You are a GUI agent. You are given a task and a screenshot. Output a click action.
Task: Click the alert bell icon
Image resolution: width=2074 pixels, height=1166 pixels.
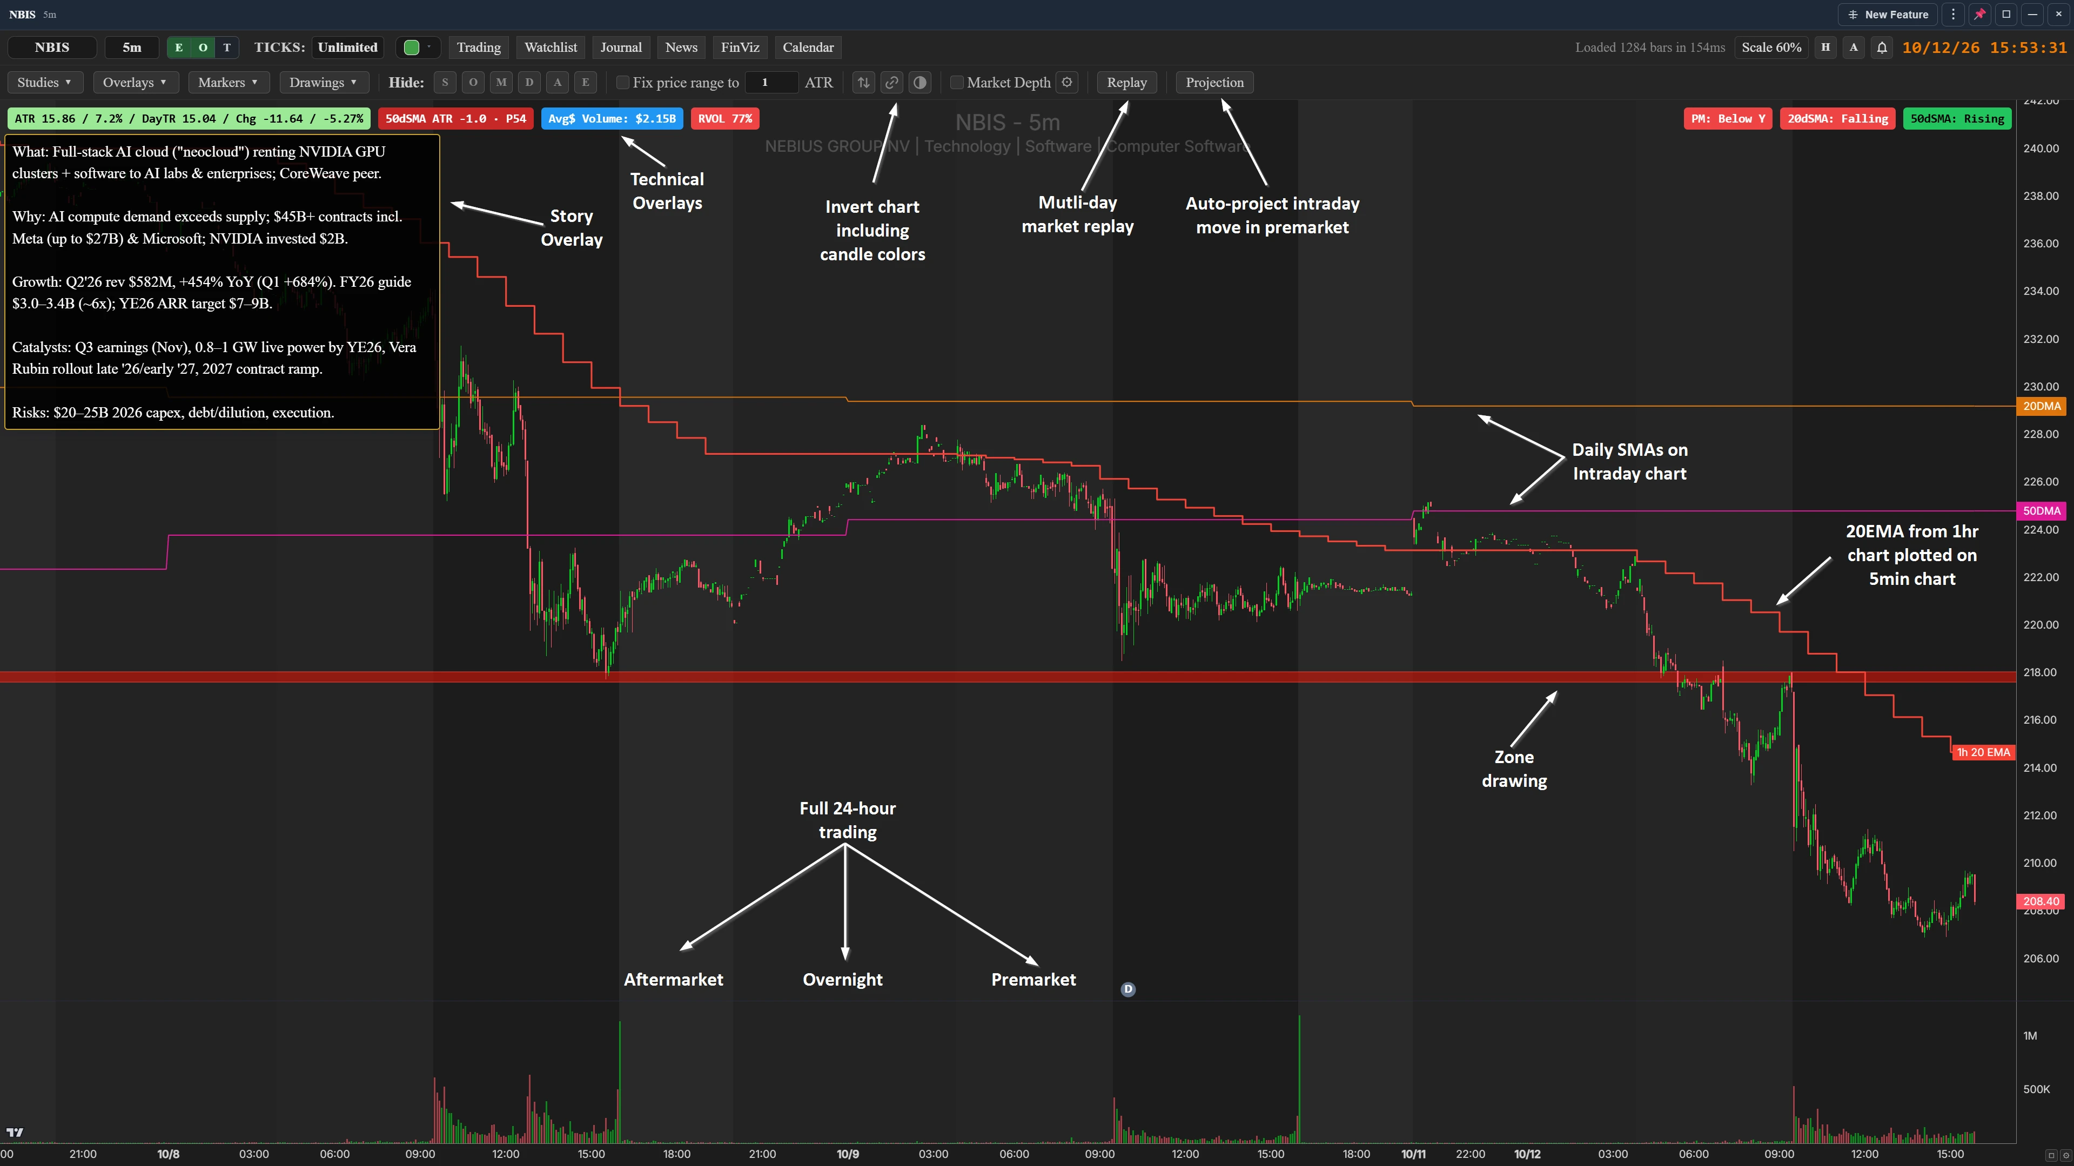[1882, 48]
